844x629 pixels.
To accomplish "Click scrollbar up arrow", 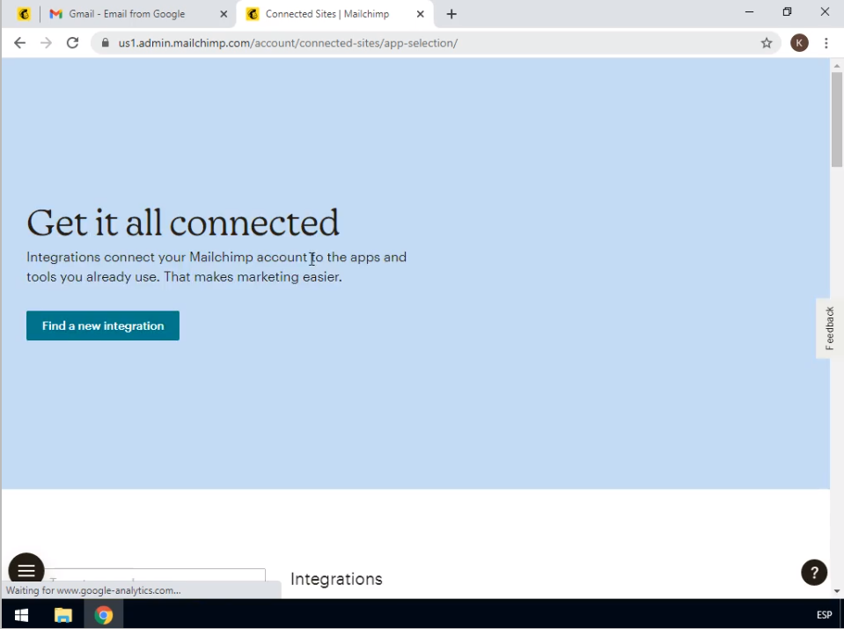I will (836, 66).
